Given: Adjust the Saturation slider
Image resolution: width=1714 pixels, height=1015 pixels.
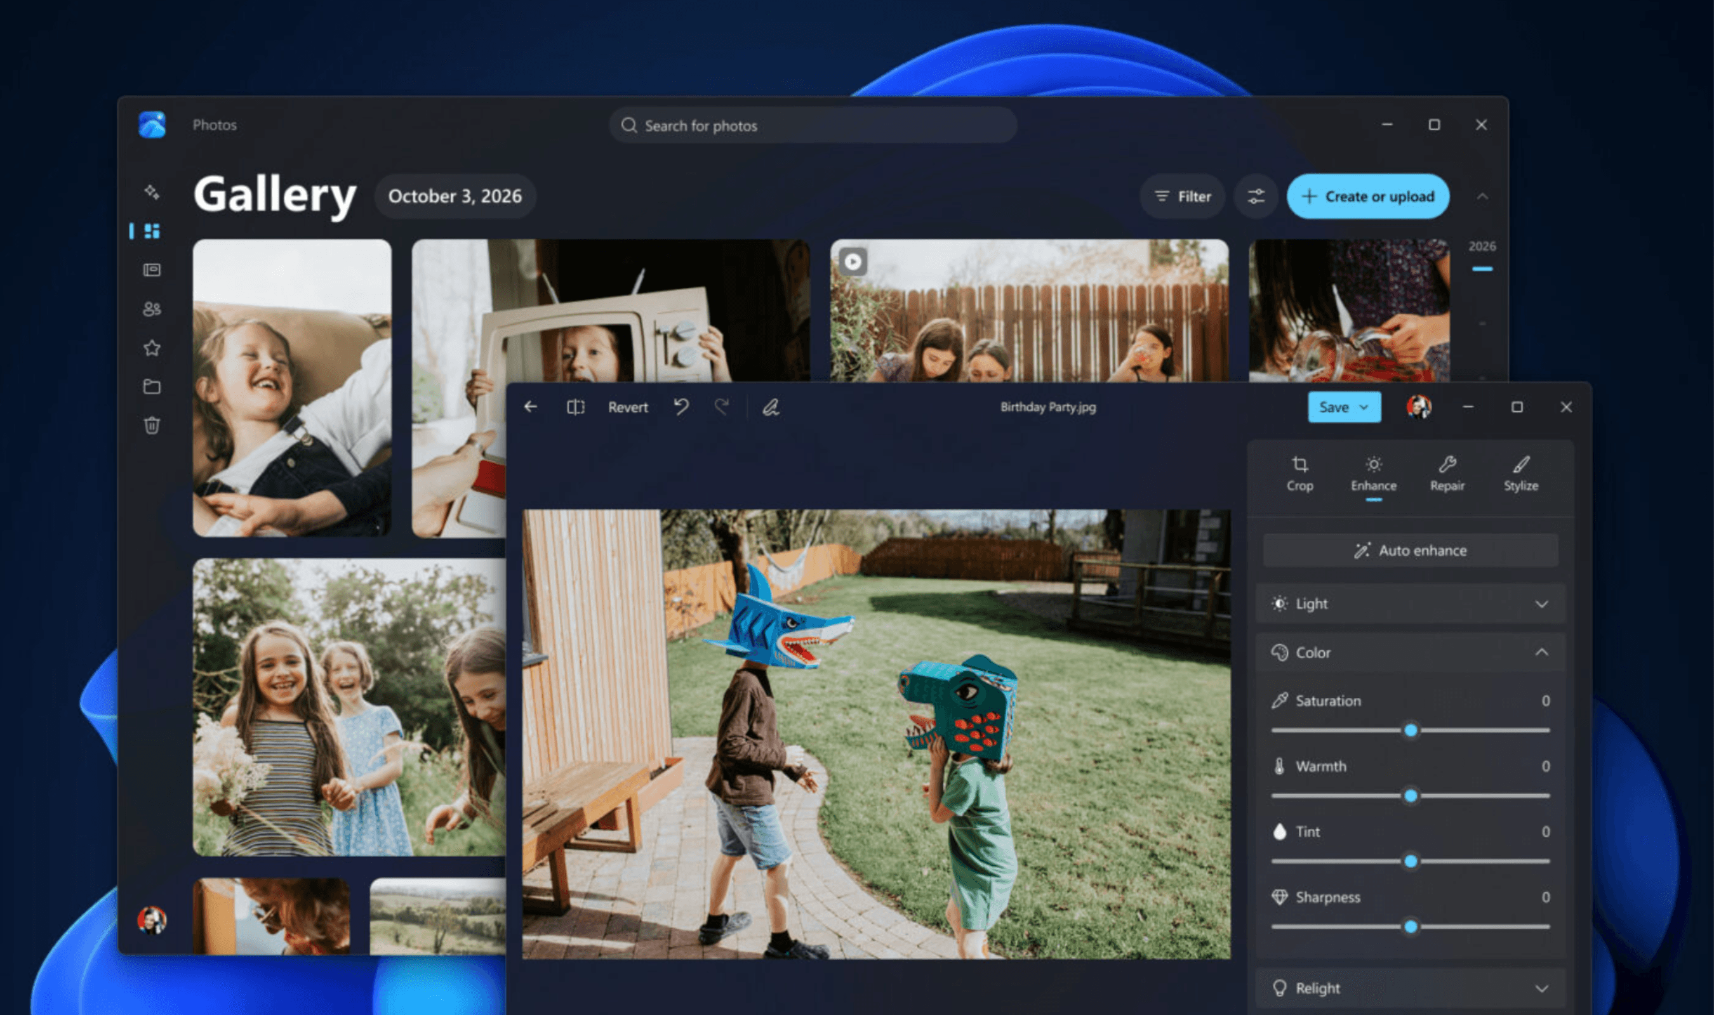Looking at the screenshot, I should pyautogui.click(x=1410, y=730).
